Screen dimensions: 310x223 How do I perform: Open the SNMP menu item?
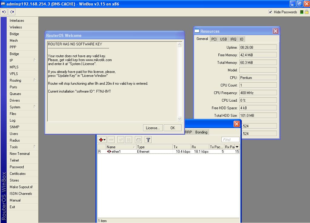click(x=22, y=127)
